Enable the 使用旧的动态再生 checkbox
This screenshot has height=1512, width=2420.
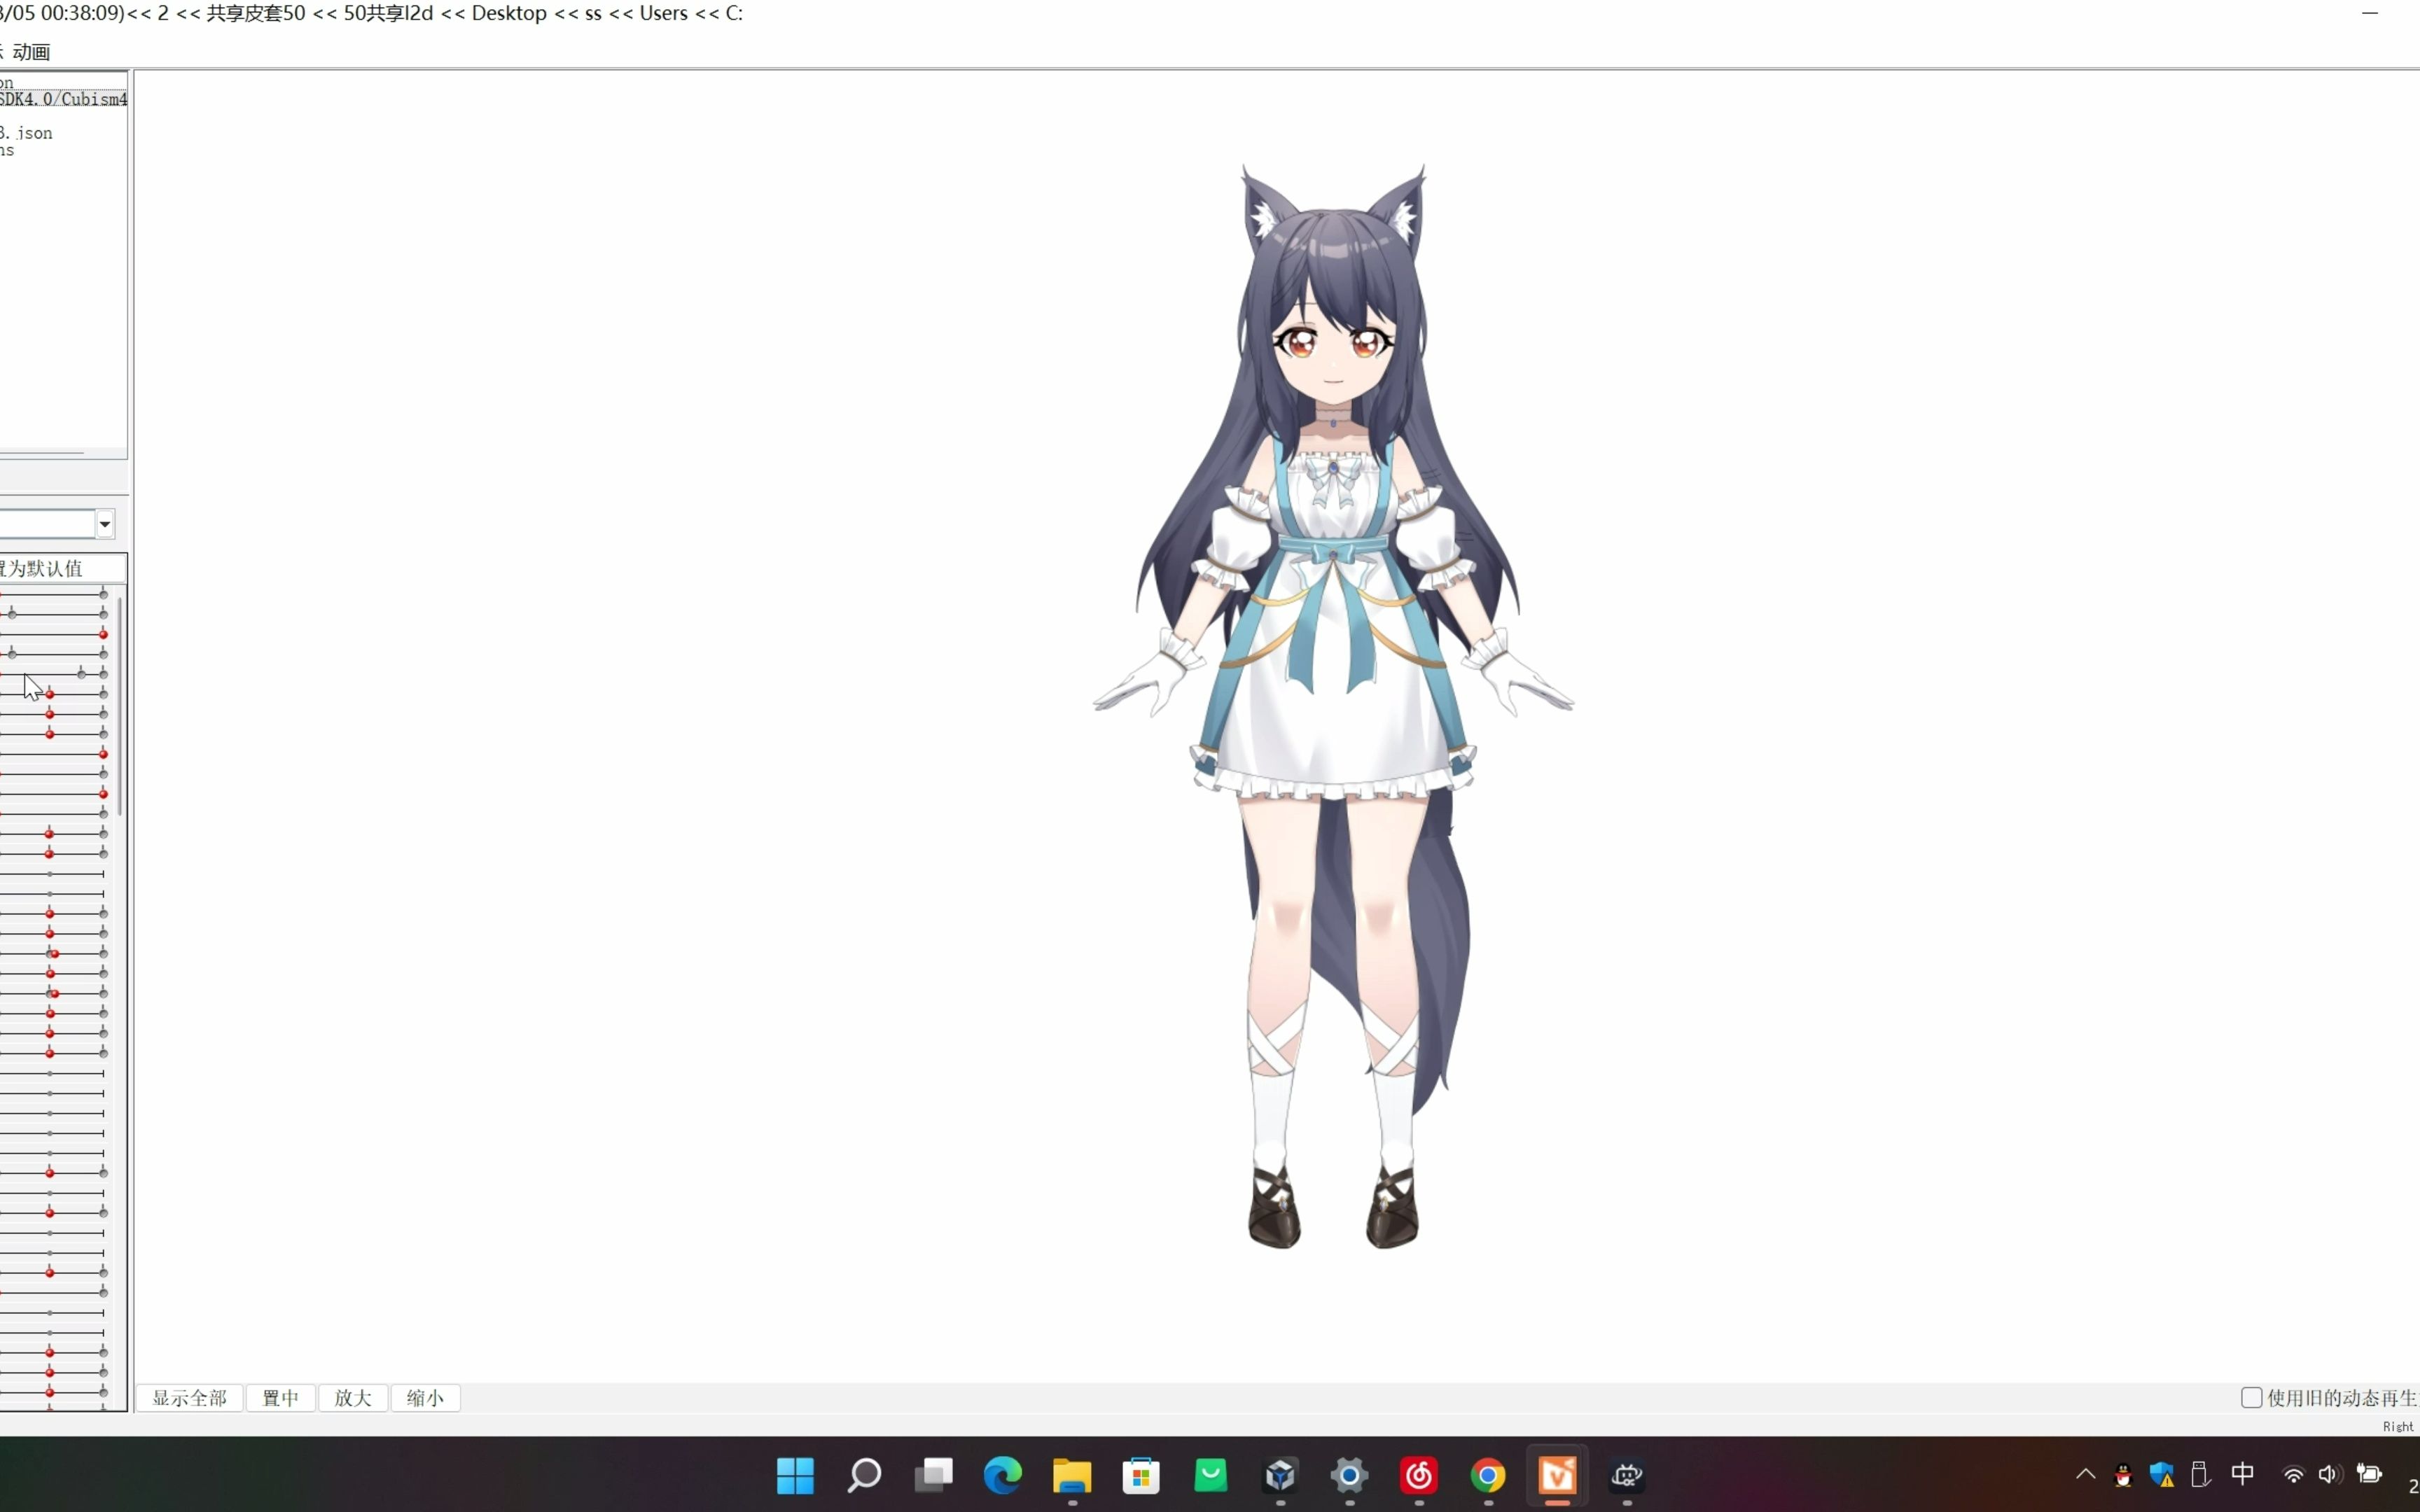tap(2251, 1397)
